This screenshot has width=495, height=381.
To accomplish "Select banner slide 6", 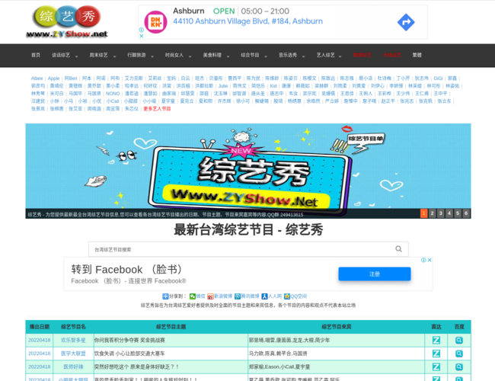I will 466,213.
